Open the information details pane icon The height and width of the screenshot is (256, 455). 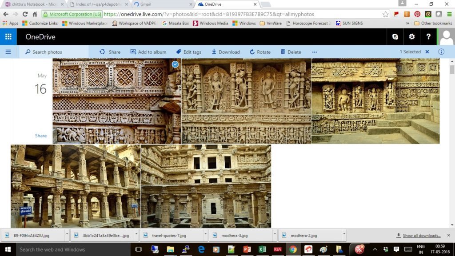[441, 52]
